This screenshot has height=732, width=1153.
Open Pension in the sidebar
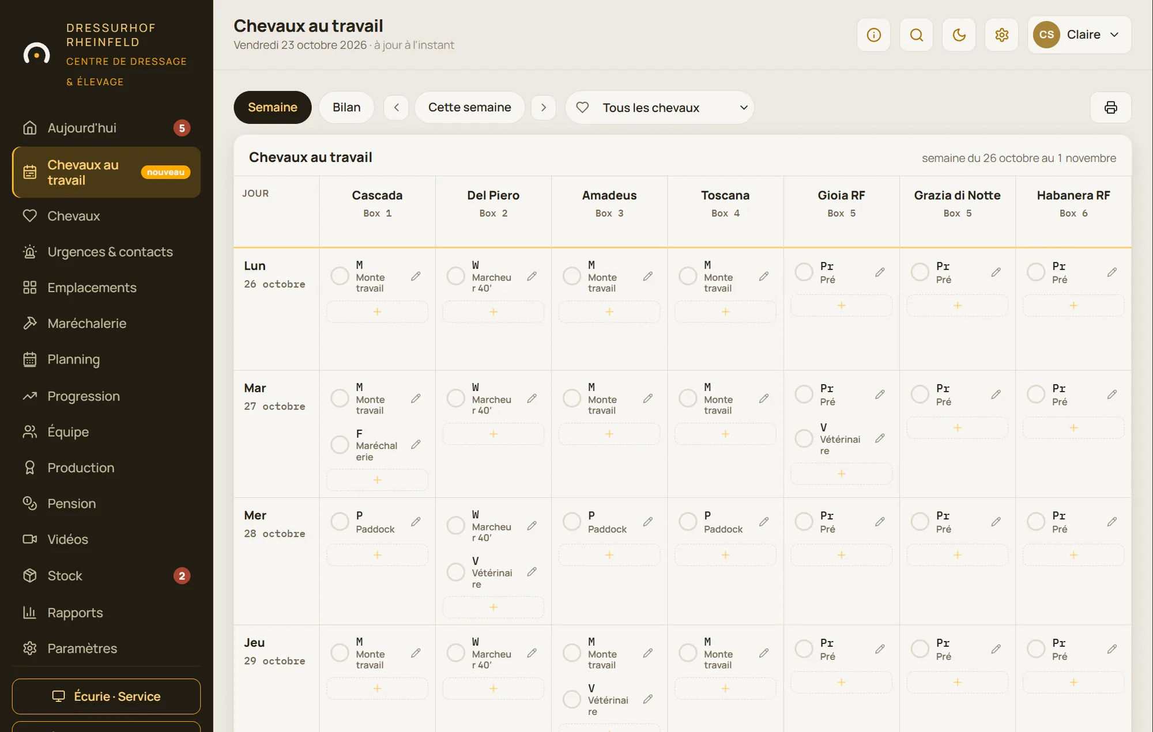tap(107, 504)
